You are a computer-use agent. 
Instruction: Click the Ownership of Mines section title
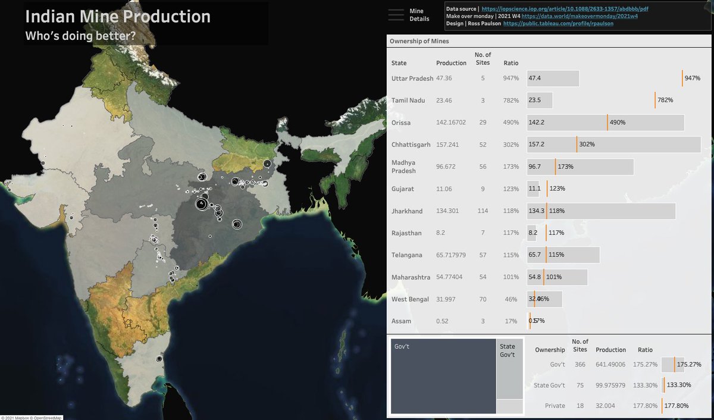pyautogui.click(x=419, y=41)
